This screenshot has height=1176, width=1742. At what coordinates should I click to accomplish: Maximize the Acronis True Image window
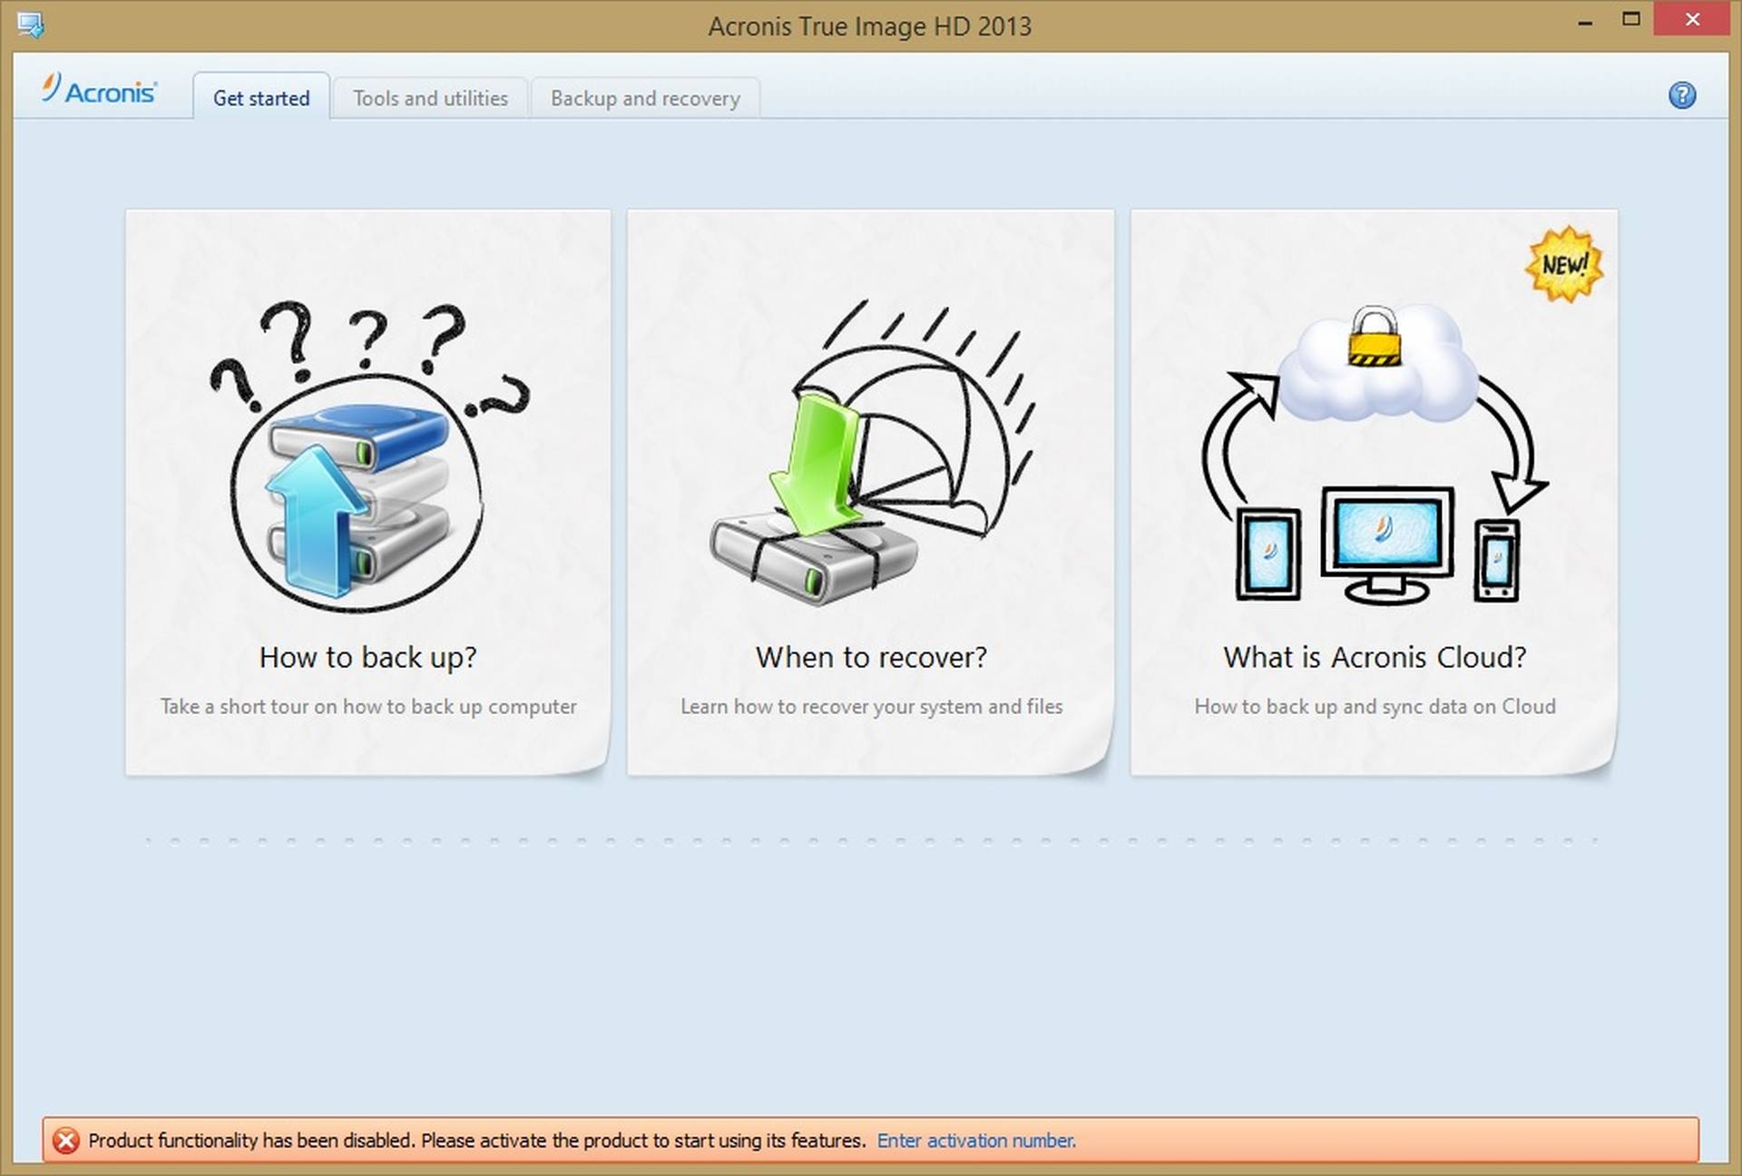pos(1630,19)
